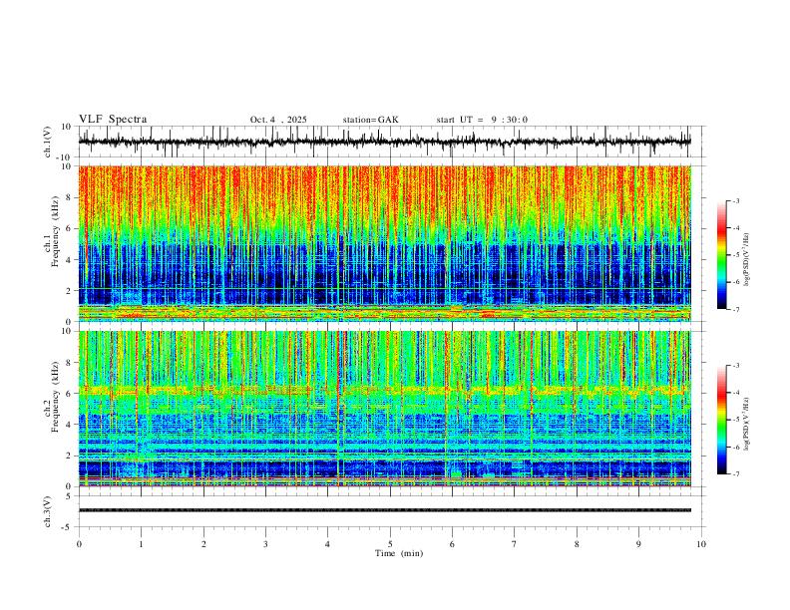
Task: Click the "0" tick on the Time axis
Action: point(79,544)
